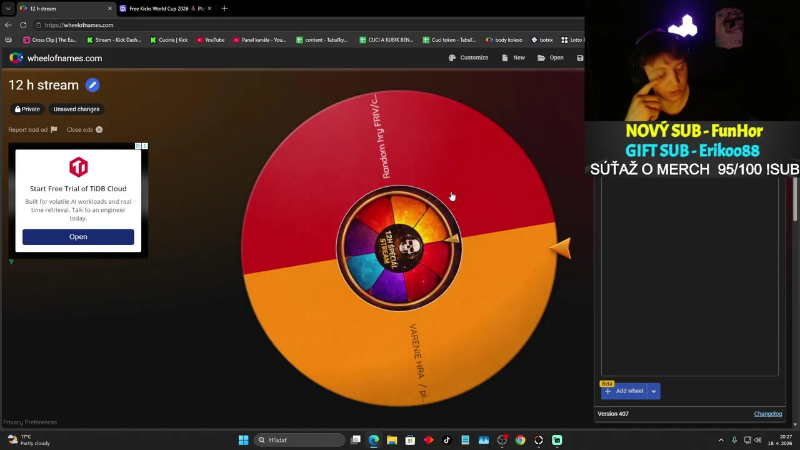Report bad ad flag link

(x=32, y=129)
